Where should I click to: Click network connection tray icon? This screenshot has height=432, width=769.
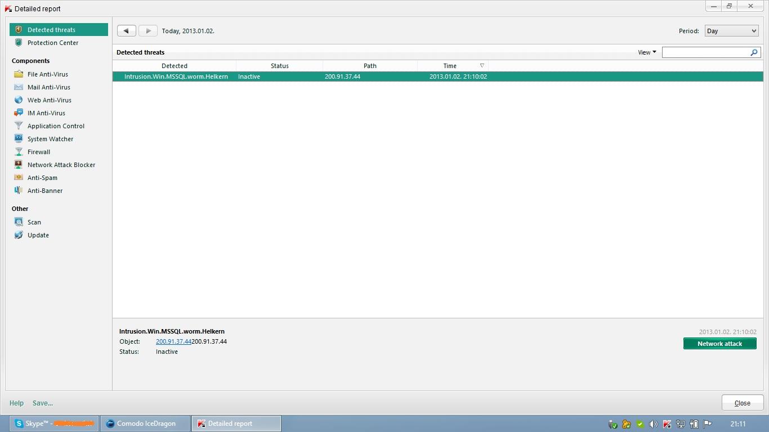tap(680, 424)
